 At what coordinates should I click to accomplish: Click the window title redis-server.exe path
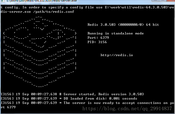pyautogui.click(x=42, y=1)
